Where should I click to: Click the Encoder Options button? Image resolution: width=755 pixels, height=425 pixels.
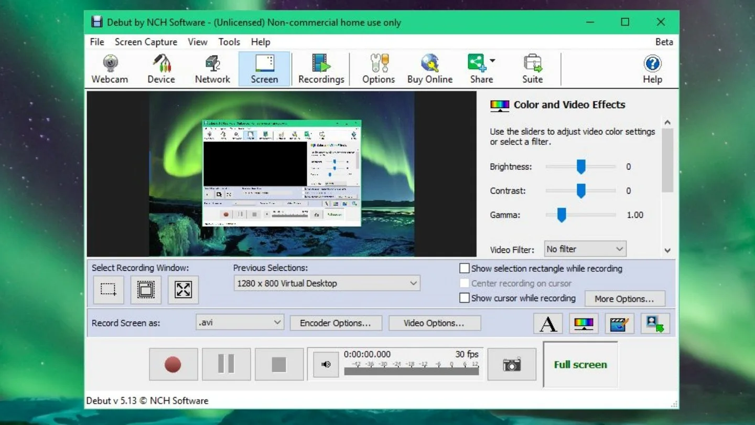click(x=336, y=323)
